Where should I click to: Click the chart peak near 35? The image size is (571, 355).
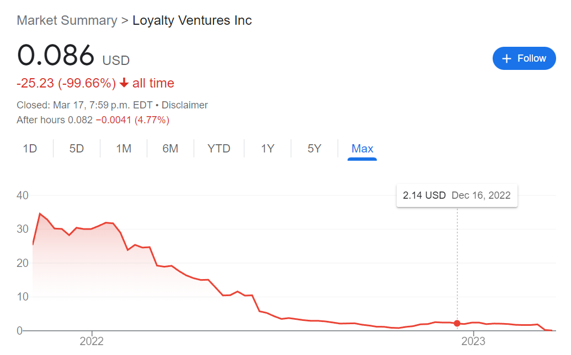[x=40, y=214]
